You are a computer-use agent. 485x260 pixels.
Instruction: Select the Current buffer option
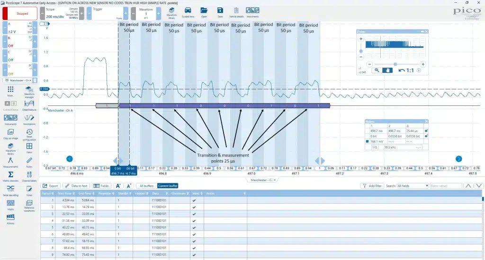pyautogui.click(x=168, y=186)
